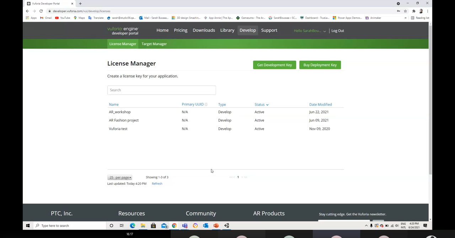Open the volume control in the tray

coord(397,226)
